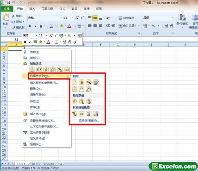
Task: Align text right in the ribbon
Action: (x=101, y=26)
